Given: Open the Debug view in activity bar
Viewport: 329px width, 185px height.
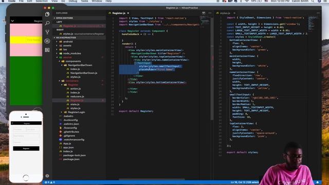Looking at the screenshot, I should [47, 41].
